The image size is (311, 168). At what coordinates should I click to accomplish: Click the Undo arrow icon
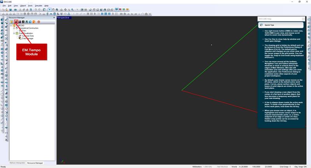point(36,10)
